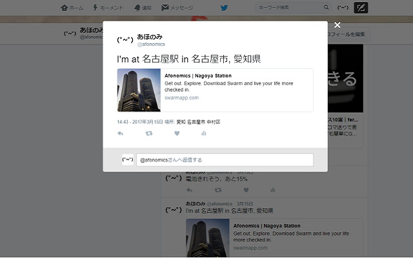Follow the swarmapp.com link in the popup
The width and height of the screenshot is (413, 258).
[182, 97]
